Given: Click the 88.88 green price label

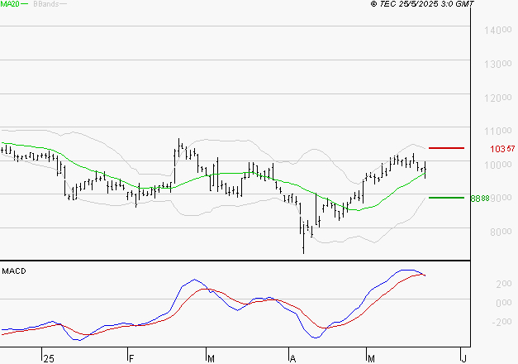Looking at the screenshot, I should [480, 199].
